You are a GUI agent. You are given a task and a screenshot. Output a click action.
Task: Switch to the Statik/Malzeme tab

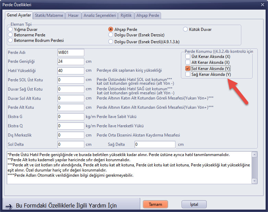[49, 15]
